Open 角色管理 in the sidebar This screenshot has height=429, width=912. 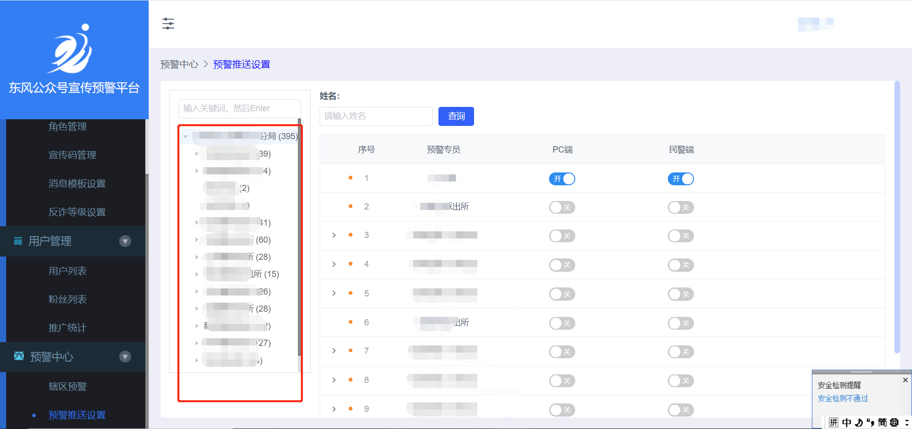67,126
